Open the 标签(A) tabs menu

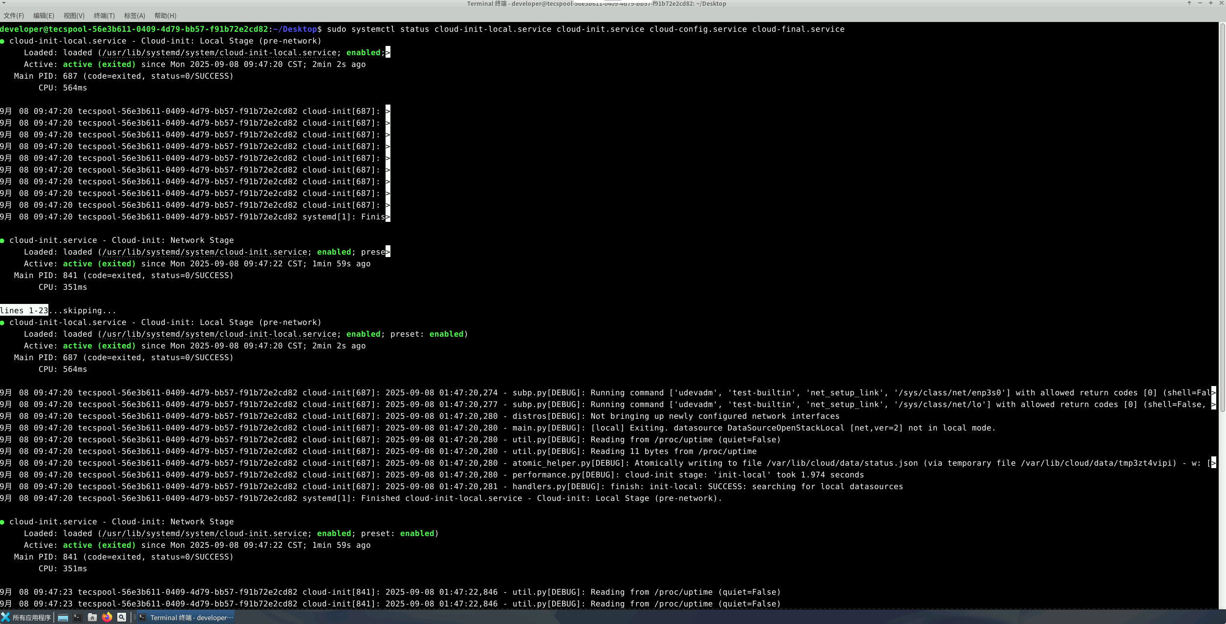click(134, 16)
